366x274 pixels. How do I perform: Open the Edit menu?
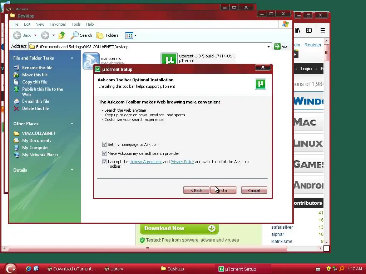[x=27, y=24]
